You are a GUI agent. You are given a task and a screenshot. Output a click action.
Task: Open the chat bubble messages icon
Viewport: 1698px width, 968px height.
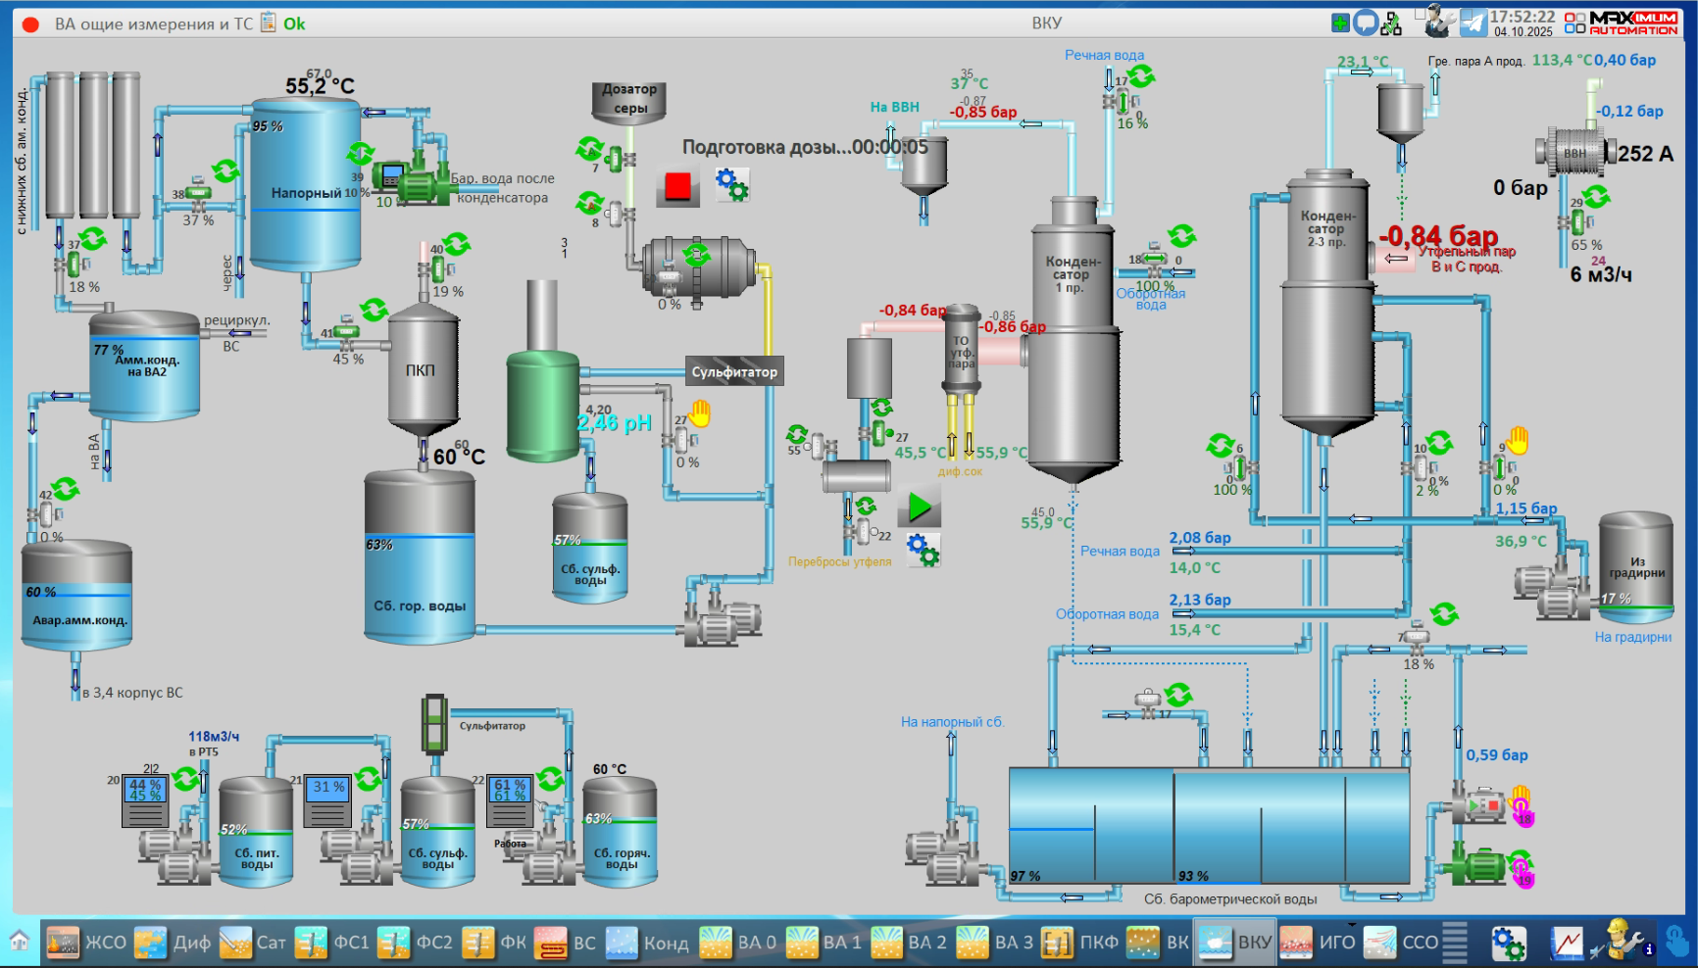[1365, 23]
